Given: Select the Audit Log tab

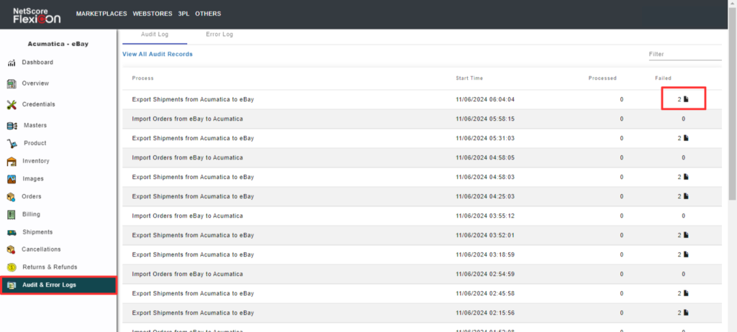Looking at the screenshot, I should 154,34.
